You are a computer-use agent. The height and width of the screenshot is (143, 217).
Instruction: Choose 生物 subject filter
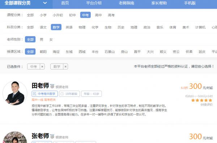click(108, 27)
